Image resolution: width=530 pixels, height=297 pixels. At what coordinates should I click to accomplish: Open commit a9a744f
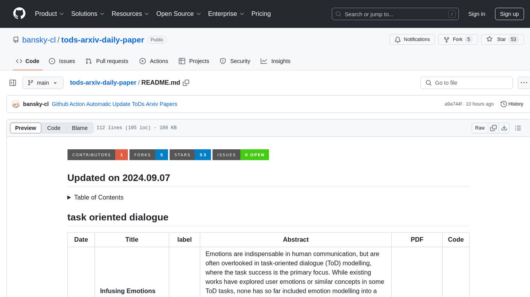[x=453, y=104]
